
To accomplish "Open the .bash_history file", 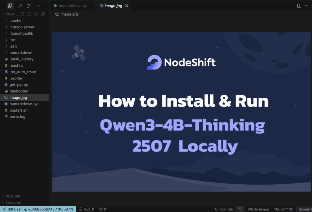I will (x=25, y=59).
